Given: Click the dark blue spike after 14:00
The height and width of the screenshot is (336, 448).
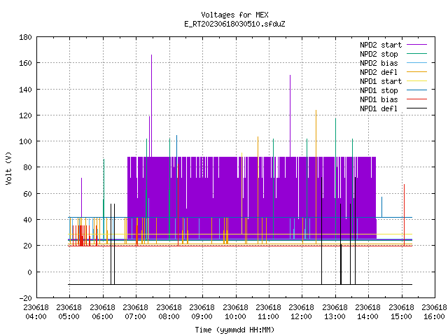Looking at the screenshot, I should click(381, 207).
